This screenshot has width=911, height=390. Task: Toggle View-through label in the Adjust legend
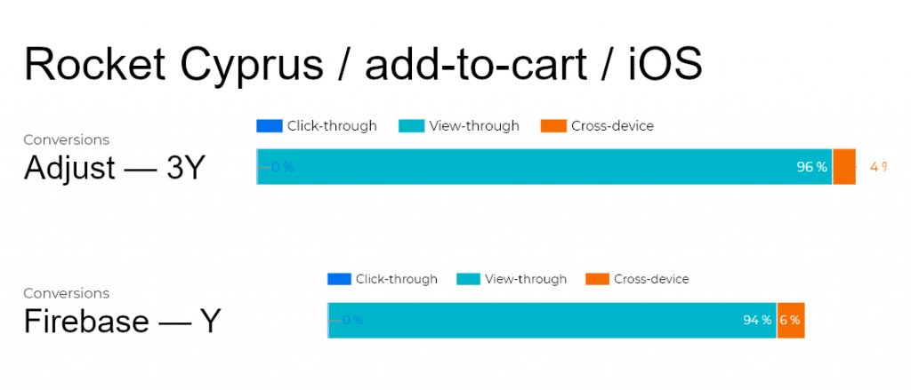[x=474, y=126]
